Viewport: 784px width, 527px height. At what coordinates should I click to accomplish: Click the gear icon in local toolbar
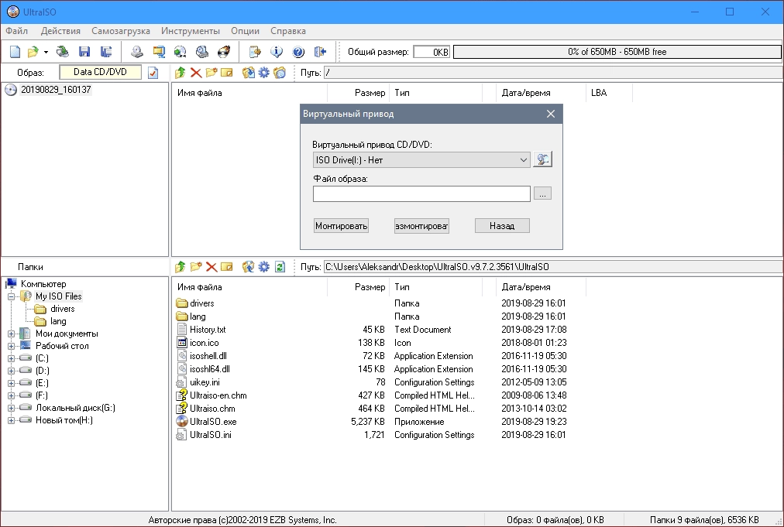pyautogui.click(x=263, y=267)
